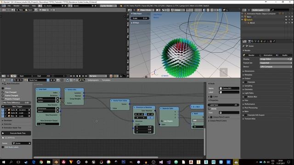Click the plus icon on New Trigger
Viewport: 294px width, 165px height.
[x=3, y=106]
